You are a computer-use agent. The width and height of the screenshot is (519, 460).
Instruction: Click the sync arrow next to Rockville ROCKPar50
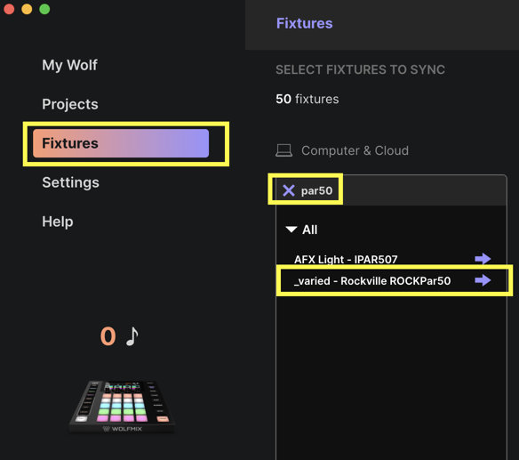[x=483, y=280]
